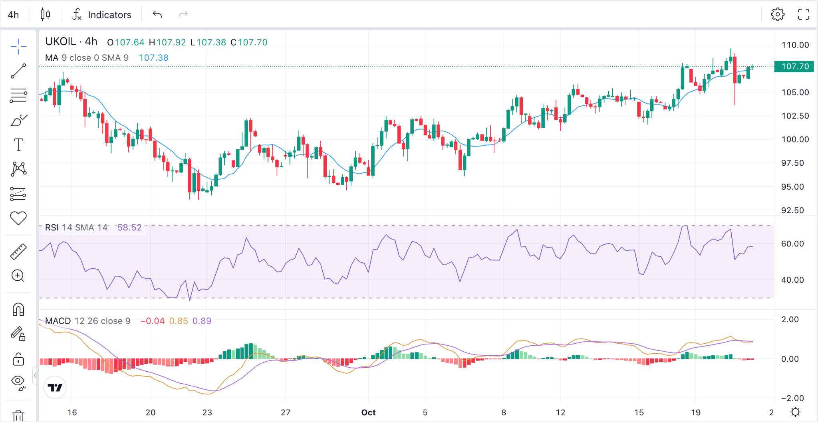
Task: Click the TradingView logo link
Action: point(55,387)
